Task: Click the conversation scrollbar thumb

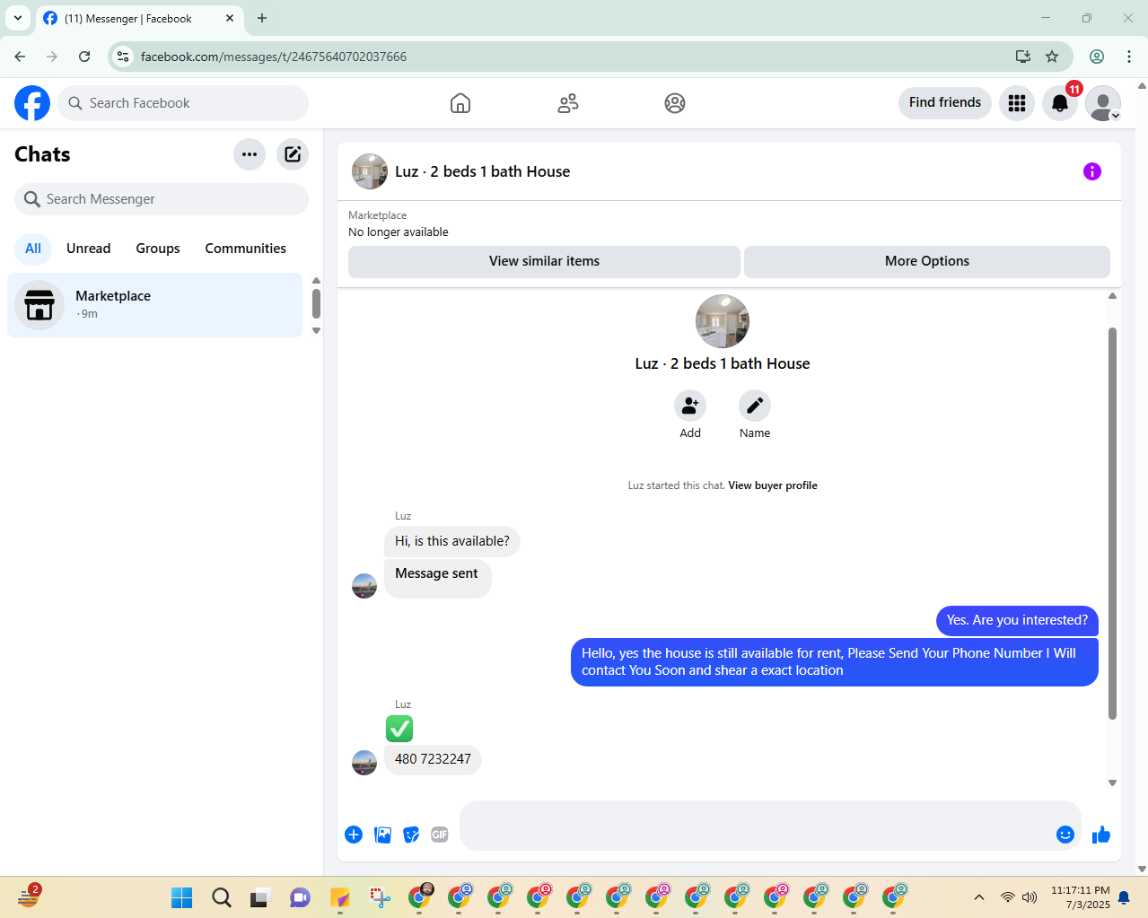Action: pyautogui.click(x=1112, y=523)
